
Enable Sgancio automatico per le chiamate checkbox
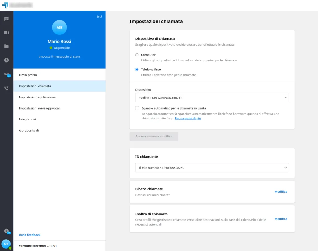(x=137, y=108)
